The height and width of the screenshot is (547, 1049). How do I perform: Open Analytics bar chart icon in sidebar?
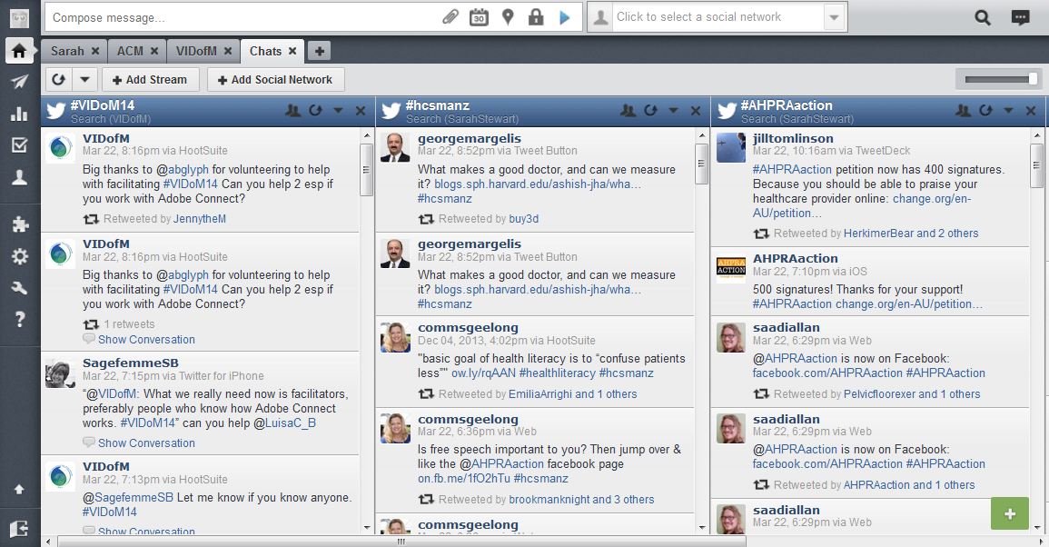(x=19, y=114)
